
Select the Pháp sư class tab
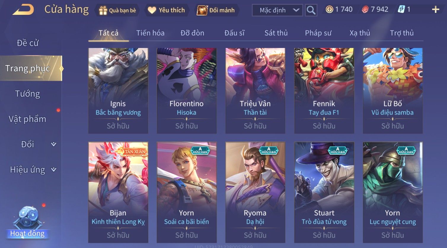point(318,33)
